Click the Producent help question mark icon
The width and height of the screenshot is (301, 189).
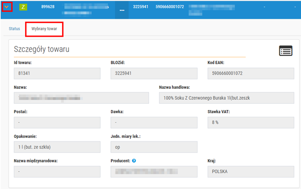click(134, 161)
